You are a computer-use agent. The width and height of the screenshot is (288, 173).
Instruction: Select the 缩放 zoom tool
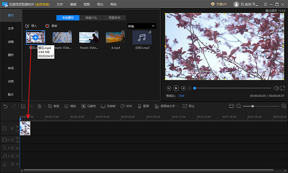[x=70, y=106]
